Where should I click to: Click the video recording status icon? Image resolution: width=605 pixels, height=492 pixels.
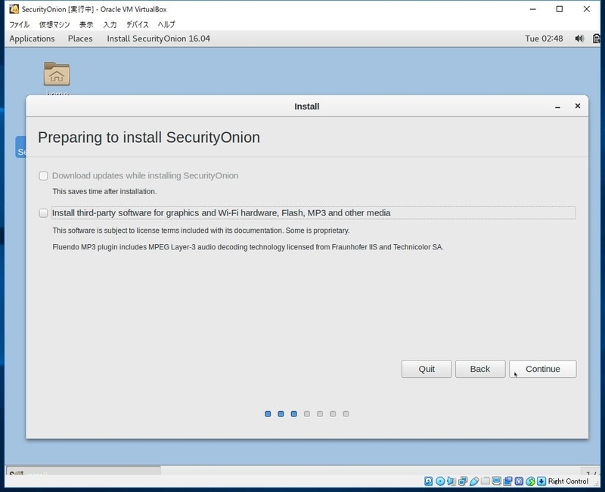507,481
